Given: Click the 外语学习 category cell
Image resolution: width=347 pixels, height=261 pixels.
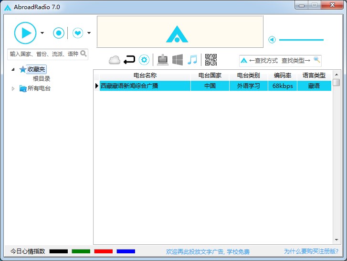Looking at the screenshot, I should click(248, 86).
